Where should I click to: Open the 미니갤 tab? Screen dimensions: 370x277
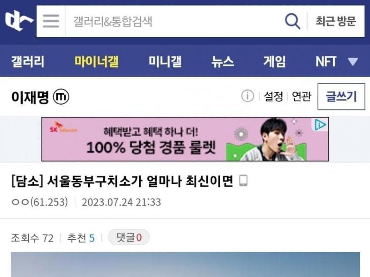[x=165, y=61]
